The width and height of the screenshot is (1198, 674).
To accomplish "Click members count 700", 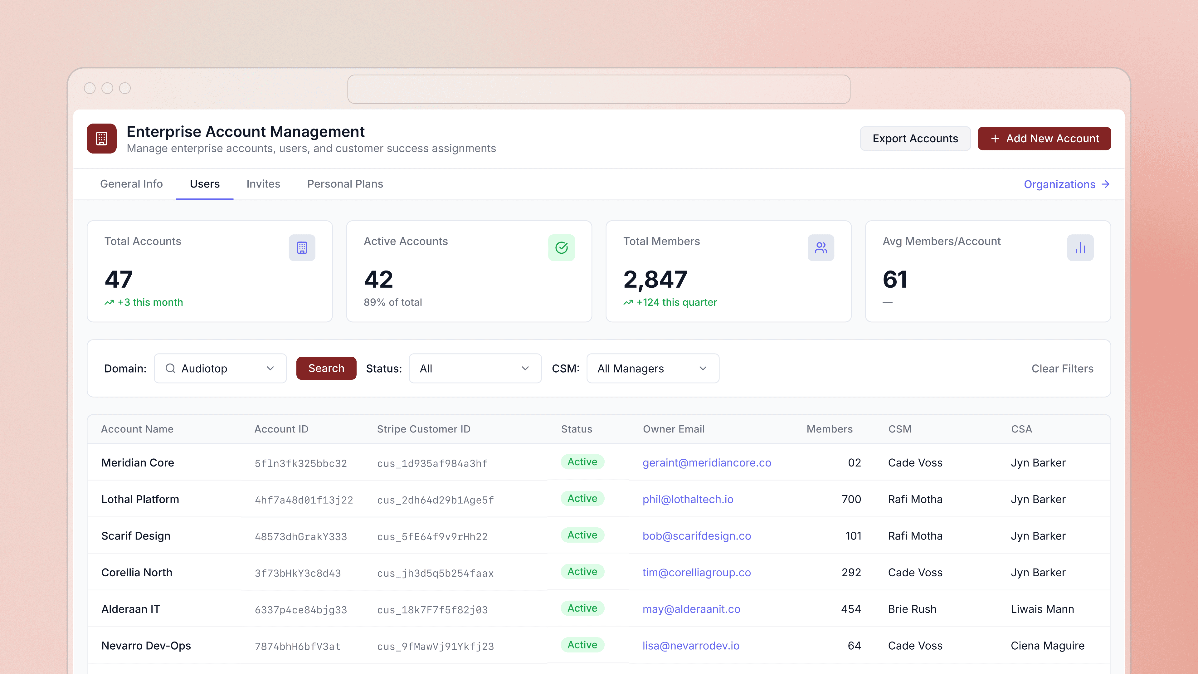I will [x=851, y=499].
